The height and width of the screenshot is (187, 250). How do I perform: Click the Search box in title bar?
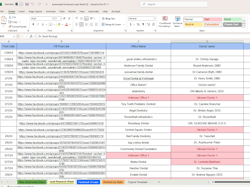point(174,4)
